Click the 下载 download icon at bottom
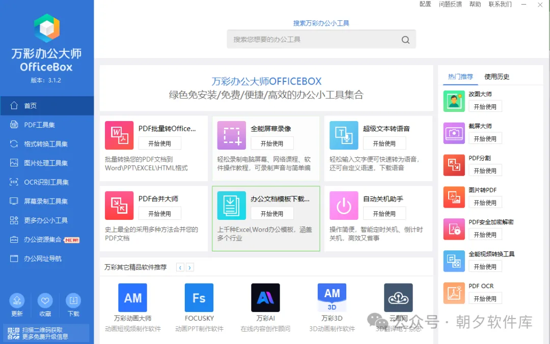This screenshot has width=550, height=344. (x=73, y=301)
